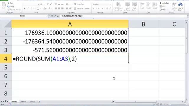This screenshot has width=189, height=106.
Task: Middle align cell contents
Action: point(59,4)
